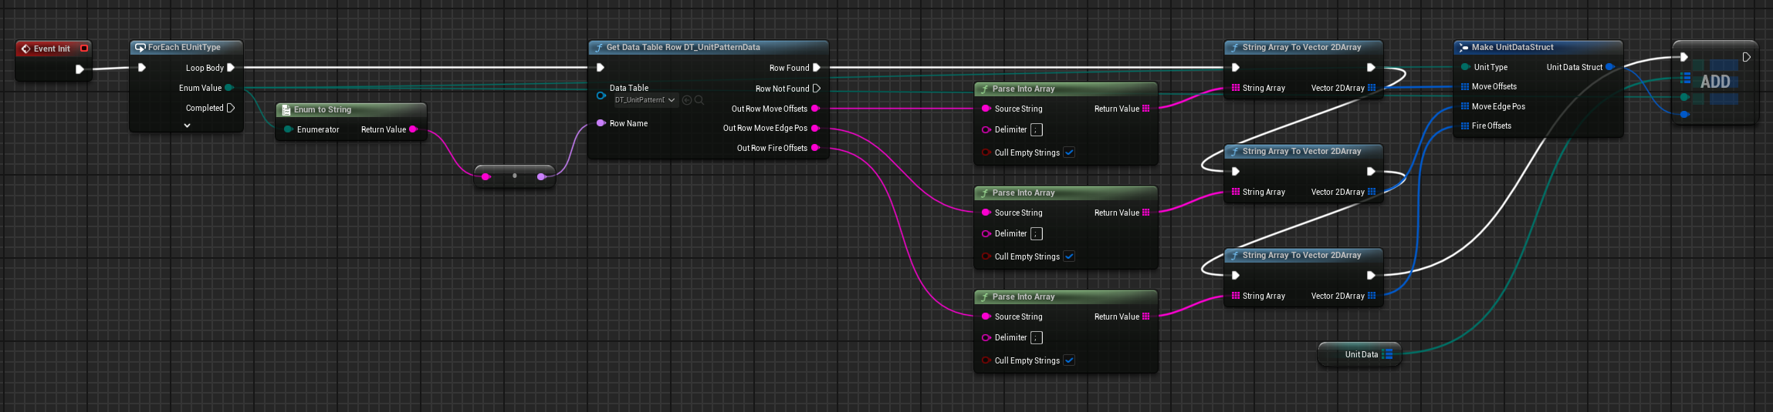
Task: Uncheck Cull Empty Strings in topmost Parse node
Action: (1069, 152)
